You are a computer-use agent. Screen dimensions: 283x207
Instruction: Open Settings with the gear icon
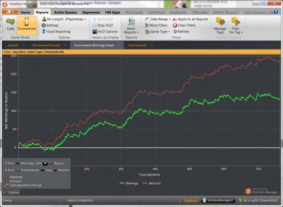pos(44,25)
